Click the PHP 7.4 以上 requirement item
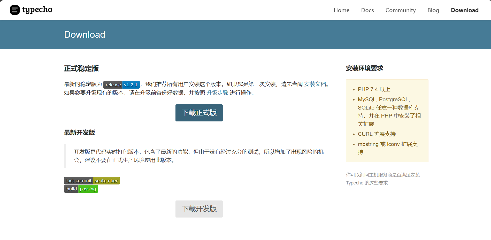The height and width of the screenshot is (240, 491). (374, 89)
